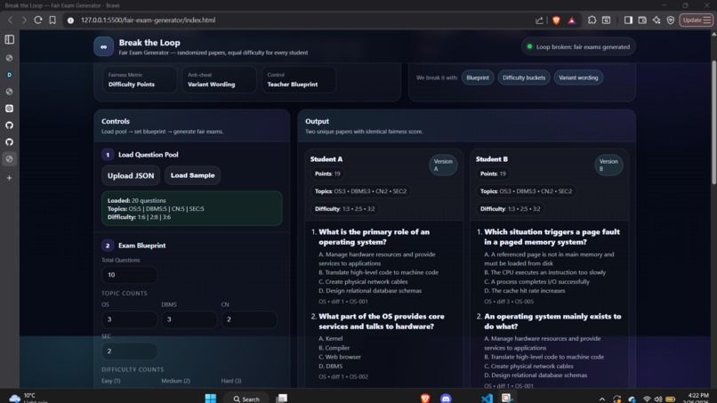Screen dimensions: 717x403
Task: Open Leo AI sparkle icon
Action: tap(657, 20)
